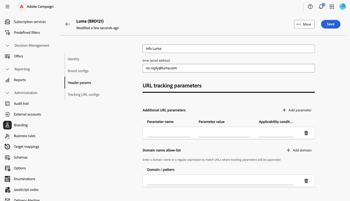Open the Business rules link

25,136
